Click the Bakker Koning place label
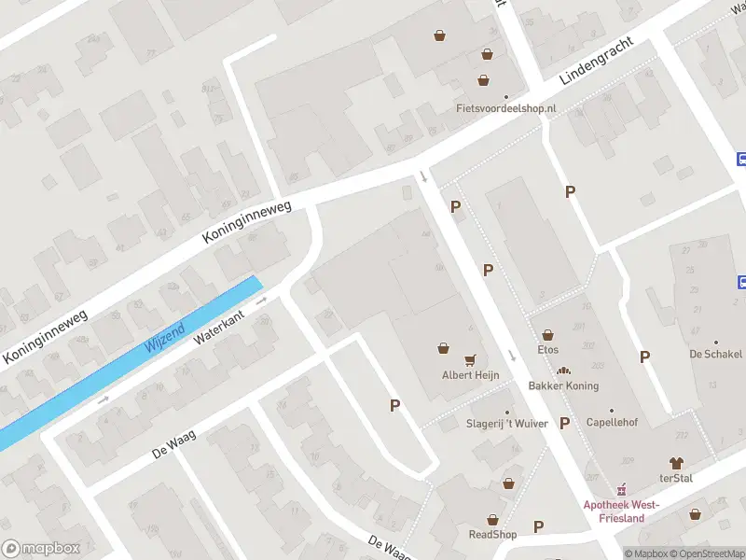Viewport: 746px width, 560px height. pos(563,385)
